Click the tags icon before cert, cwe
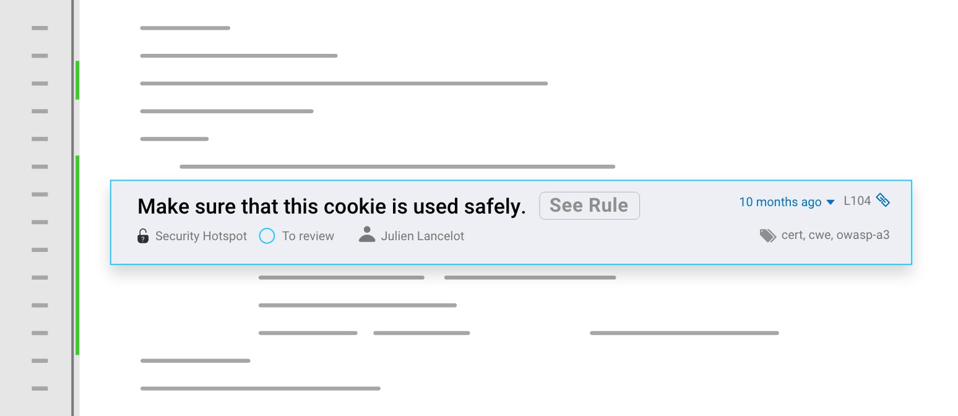Image resolution: width=958 pixels, height=416 pixels. click(x=768, y=235)
